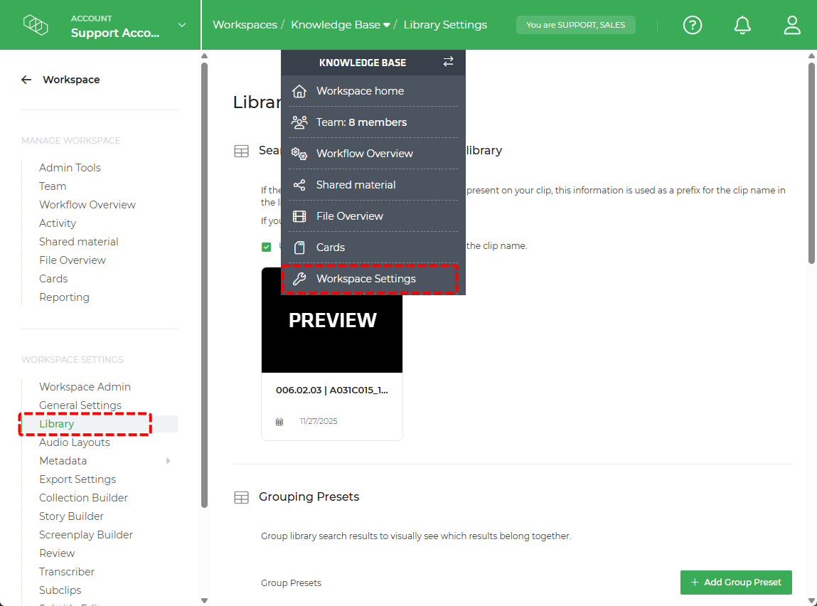This screenshot has height=606, width=817.
Task: Open File Overview via its grid icon
Action: pyautogui.click(x=299, y=216)
